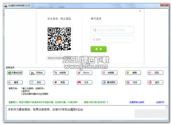Activate the 校友 button
The image size is (172, 125).
(37, 82)
